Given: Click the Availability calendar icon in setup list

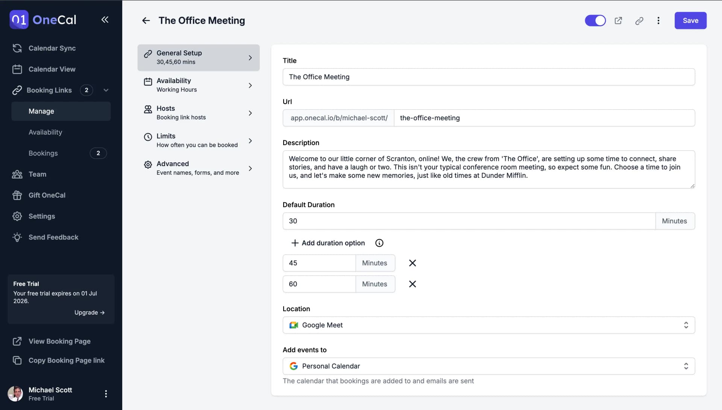Looking at the screenshot, I should (148, 82).
